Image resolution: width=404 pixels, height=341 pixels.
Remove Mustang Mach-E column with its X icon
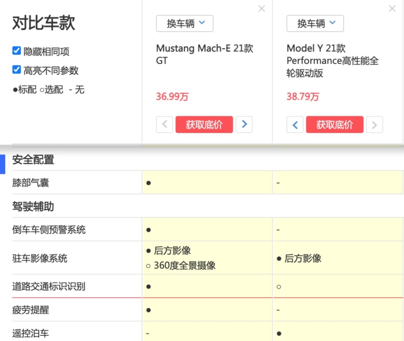(262, 9)
